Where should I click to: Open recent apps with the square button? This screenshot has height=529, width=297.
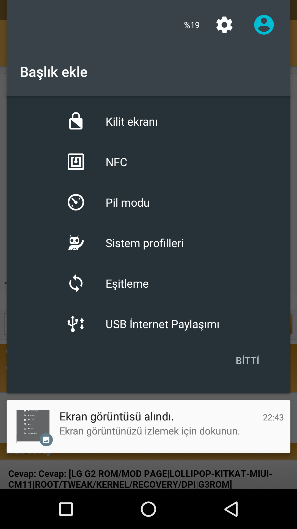66,509
